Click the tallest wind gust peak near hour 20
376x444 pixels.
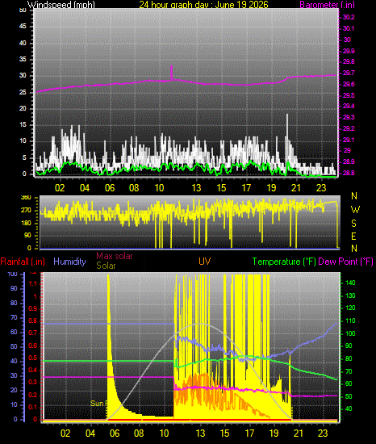click(x=287, y=128)
